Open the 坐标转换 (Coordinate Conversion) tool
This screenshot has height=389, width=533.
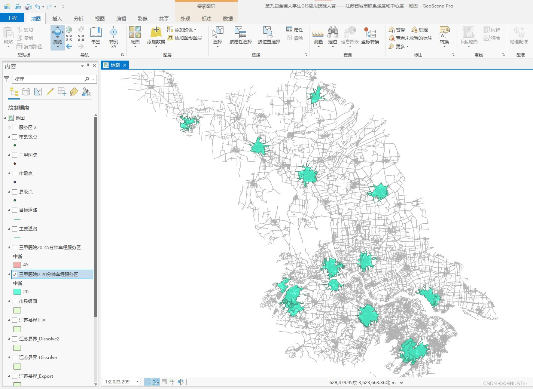pos(370,36)
